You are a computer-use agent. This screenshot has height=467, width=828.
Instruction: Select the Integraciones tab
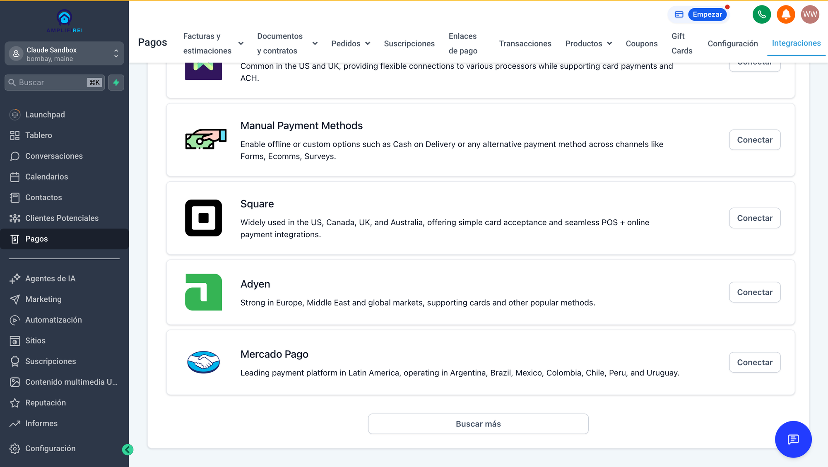click(796, 43)
